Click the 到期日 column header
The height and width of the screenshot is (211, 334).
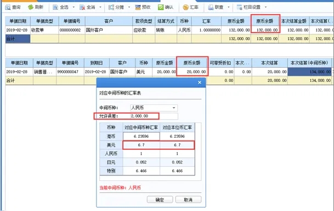[x=97, y=63]
